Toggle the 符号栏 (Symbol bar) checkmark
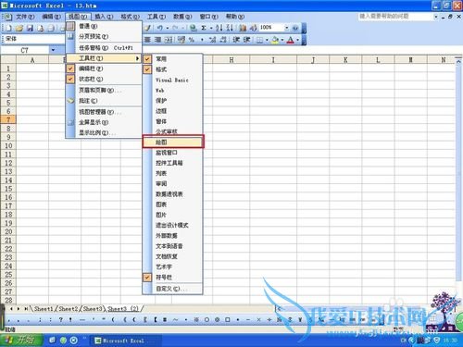This screenshot has height=347, width=463. (x=147, y=278)
